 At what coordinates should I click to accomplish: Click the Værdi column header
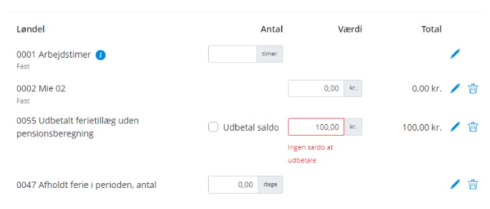click(x=350, y=29)
